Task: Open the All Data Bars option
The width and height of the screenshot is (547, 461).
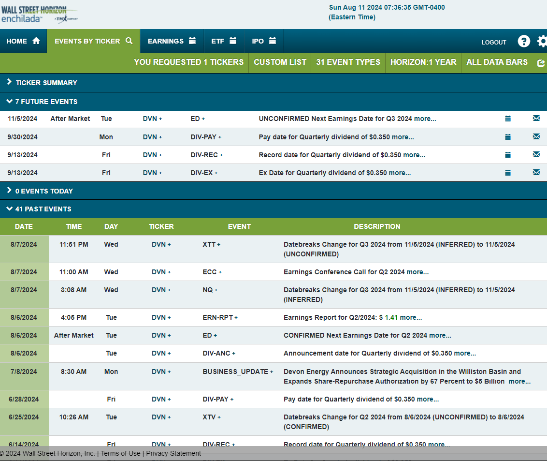Action: click(497, 62)
